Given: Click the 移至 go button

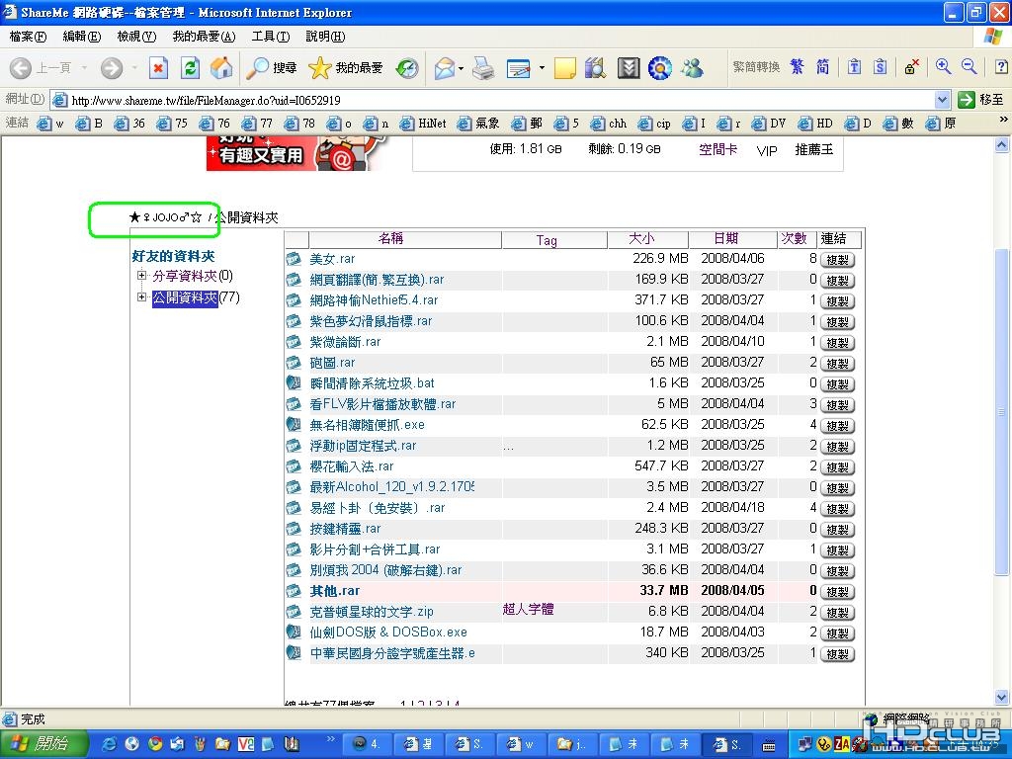Looking at the screenshot, I should 980,100.
